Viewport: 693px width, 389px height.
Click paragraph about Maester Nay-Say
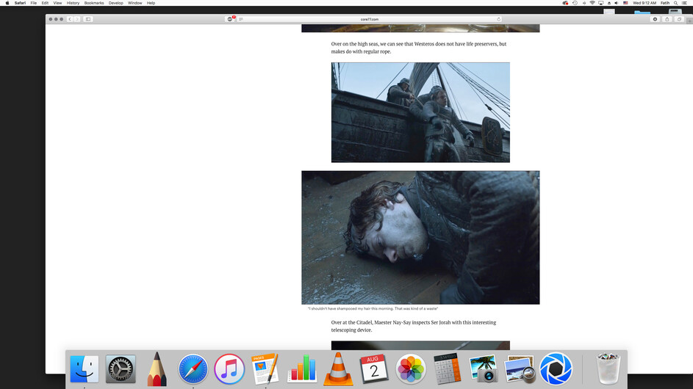coord(414,326)
